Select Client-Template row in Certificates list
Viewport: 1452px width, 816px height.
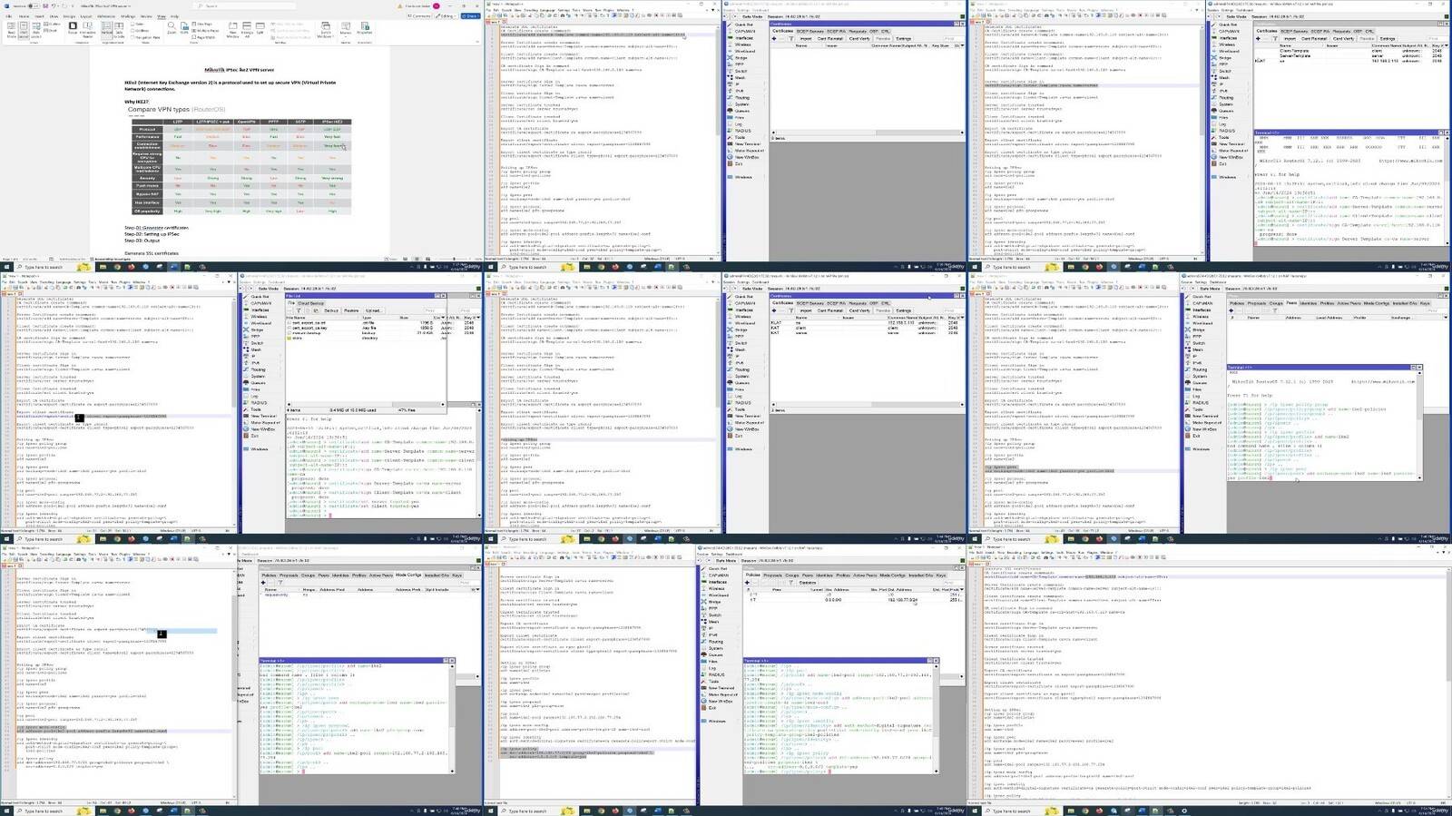[x=1351, y=51]
